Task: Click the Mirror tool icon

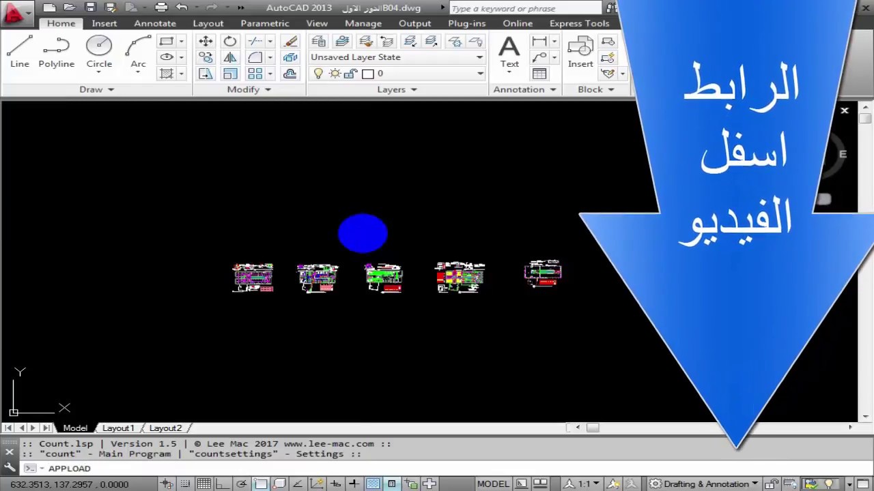Action: pos(230,58)
